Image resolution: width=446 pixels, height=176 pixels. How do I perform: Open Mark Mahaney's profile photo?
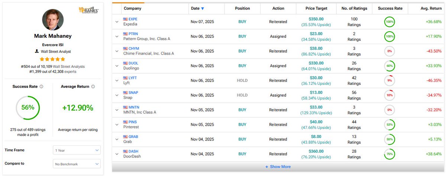(x=53, y=20)
